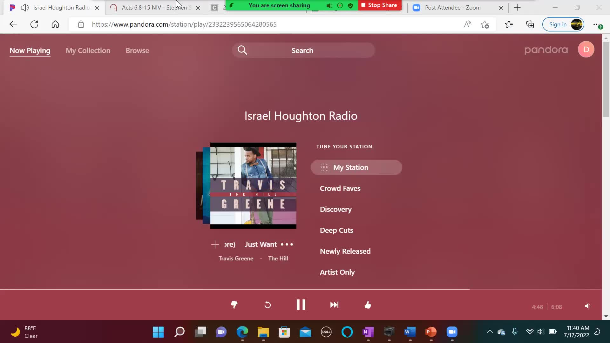The image size is (610, 343).
Task: Go back in browser
Action: click(x=13, y=24)
